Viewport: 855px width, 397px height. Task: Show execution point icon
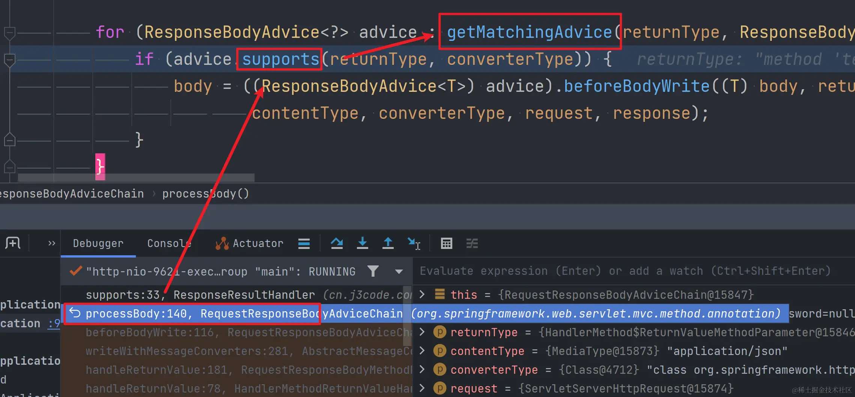[304, 244]
